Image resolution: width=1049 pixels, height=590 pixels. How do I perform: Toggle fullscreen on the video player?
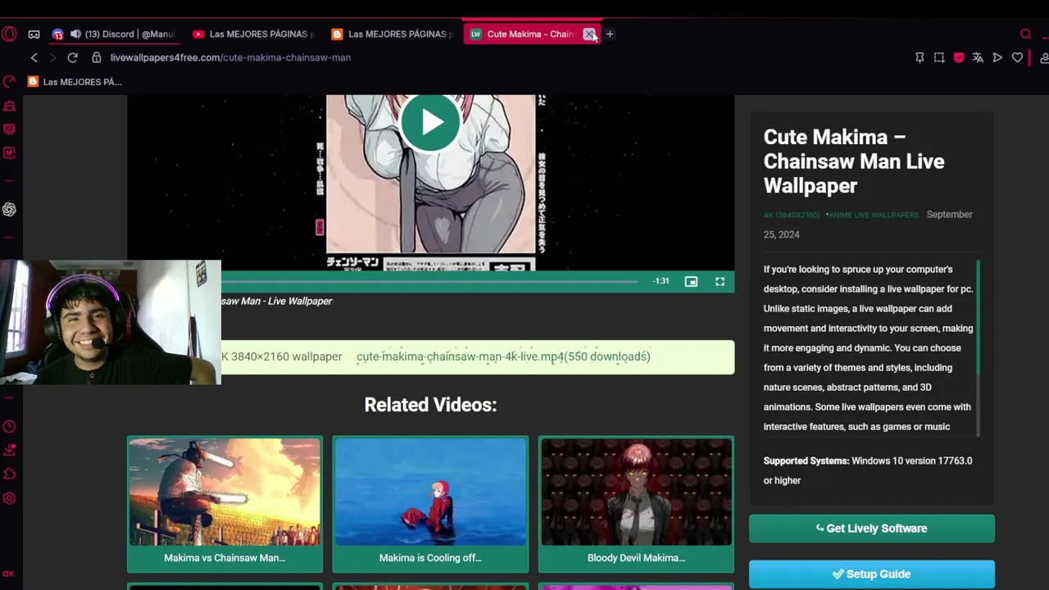coord(720,282)
